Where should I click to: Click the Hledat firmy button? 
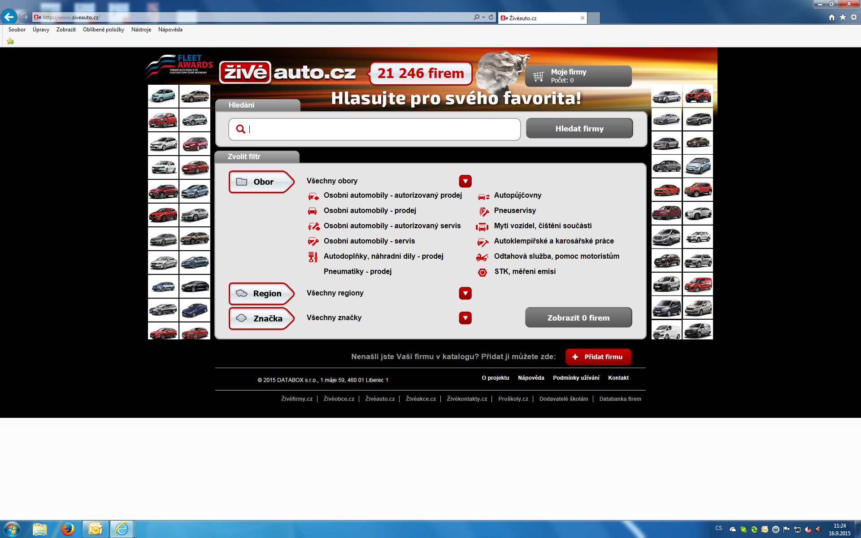coord(579,129)
